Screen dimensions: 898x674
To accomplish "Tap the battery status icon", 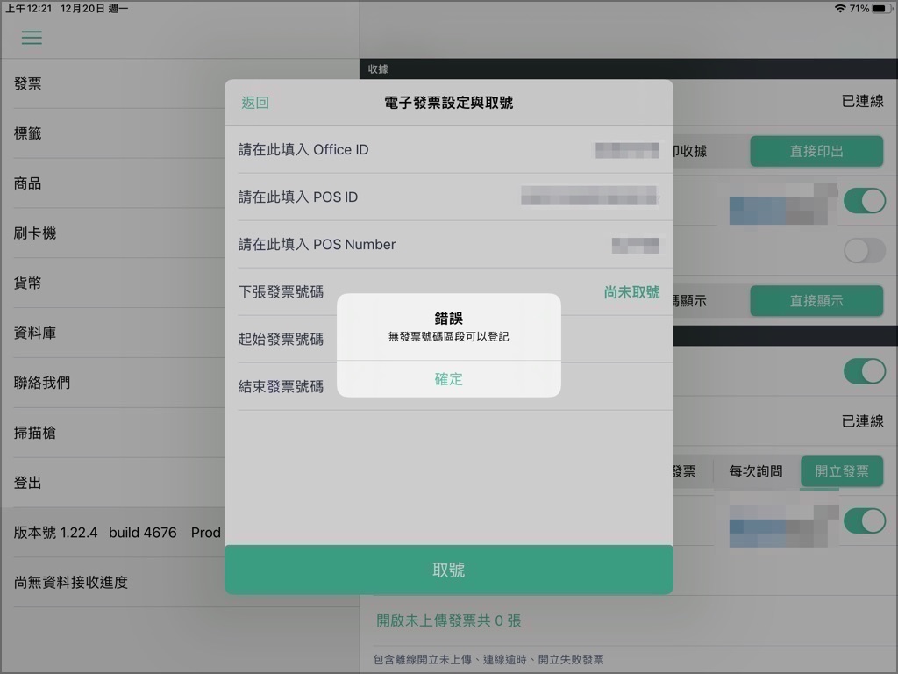I will point(882,8).
